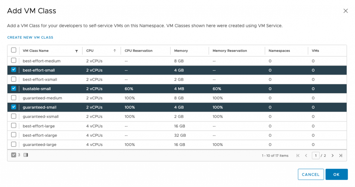Check the best-effort-medium row checkbox
The height and width of the screenshot is (187, 355).
point(14,61)
